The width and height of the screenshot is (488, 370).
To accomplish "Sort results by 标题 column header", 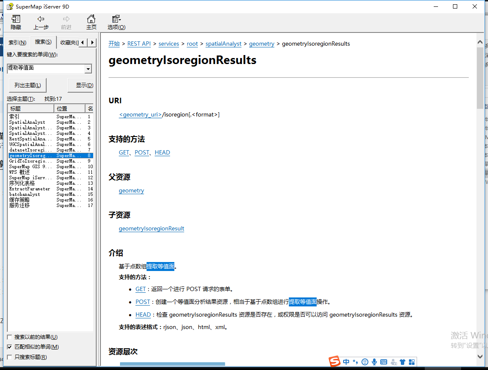I will click(x=30, y=108).
